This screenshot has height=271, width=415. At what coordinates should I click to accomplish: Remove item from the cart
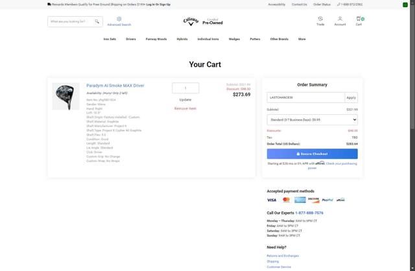coord(185,108)
